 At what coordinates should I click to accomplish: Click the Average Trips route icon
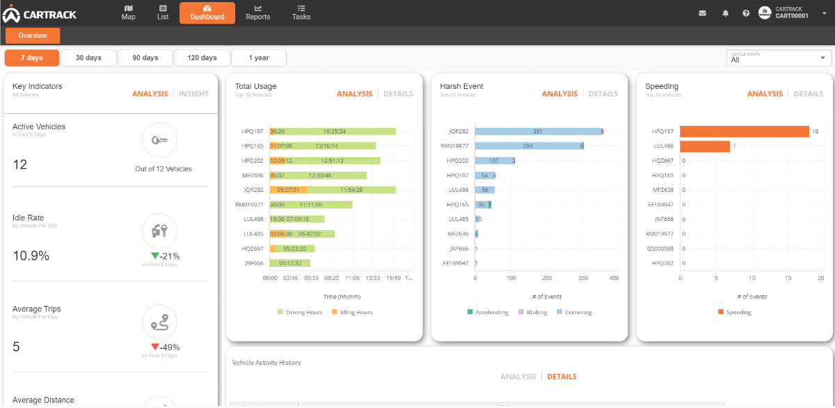pos(159,322)
